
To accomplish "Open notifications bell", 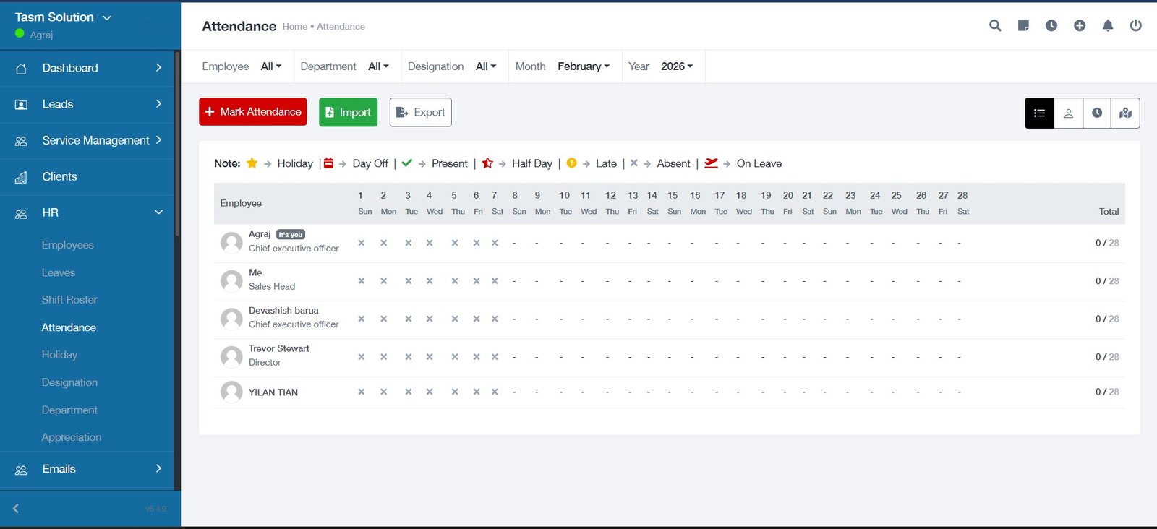I will point(1108,26).
